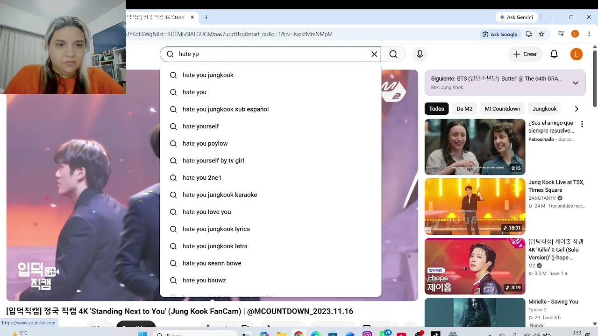This screenshot has width=598, height=336.
Task: Open a new browser tab
Action: 206,17
